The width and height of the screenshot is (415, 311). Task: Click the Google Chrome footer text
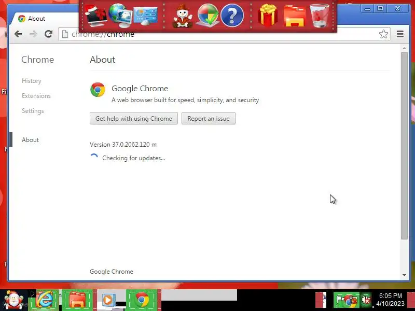click(112, 272)
